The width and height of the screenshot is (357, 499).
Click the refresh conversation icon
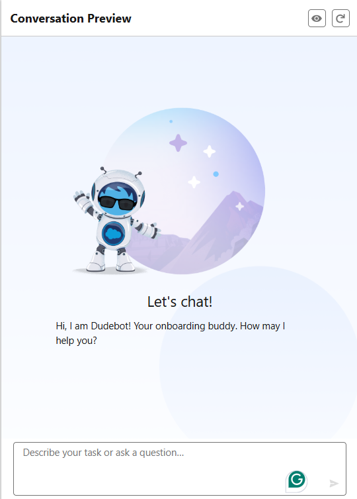click(340, 19)
